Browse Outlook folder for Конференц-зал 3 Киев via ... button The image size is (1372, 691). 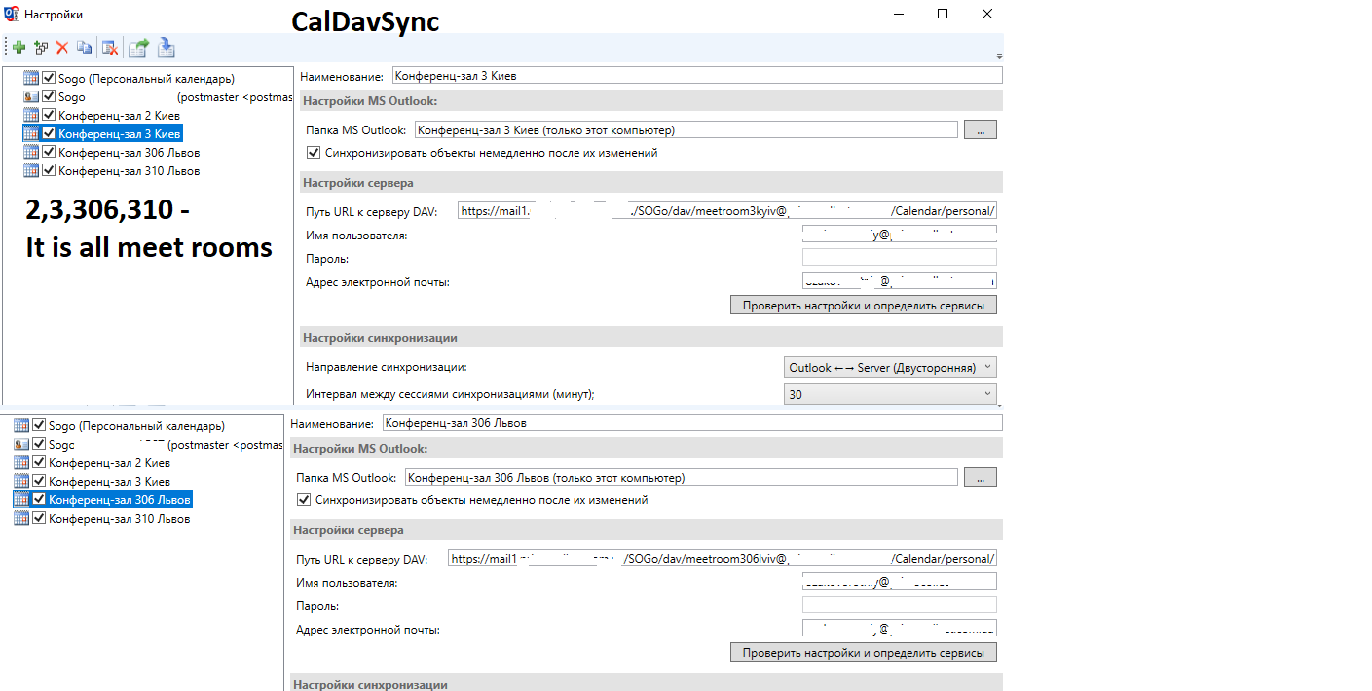point(981,129)
